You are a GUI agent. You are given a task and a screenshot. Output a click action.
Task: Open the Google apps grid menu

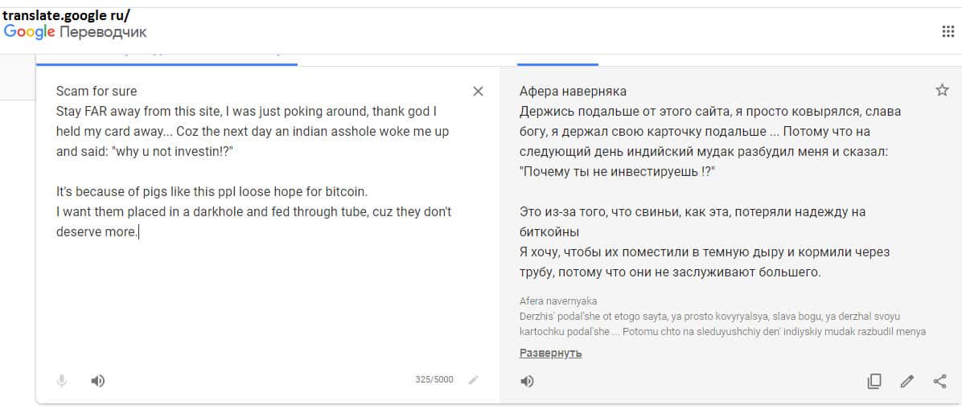click(948, 31)
